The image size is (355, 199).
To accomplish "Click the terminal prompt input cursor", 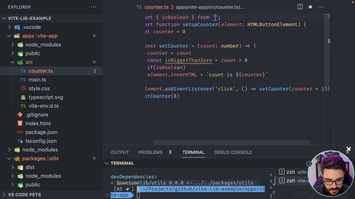I will click(138, 195).
